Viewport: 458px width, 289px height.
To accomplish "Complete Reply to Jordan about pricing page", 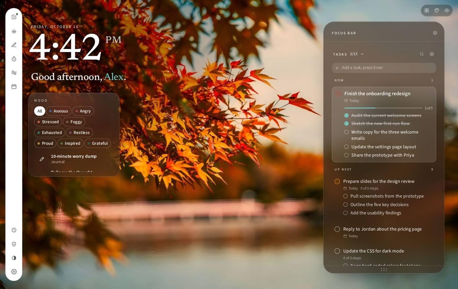I will (x=337, y=229).
